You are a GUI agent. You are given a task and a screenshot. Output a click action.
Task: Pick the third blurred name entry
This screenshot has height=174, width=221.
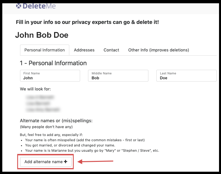43,110
